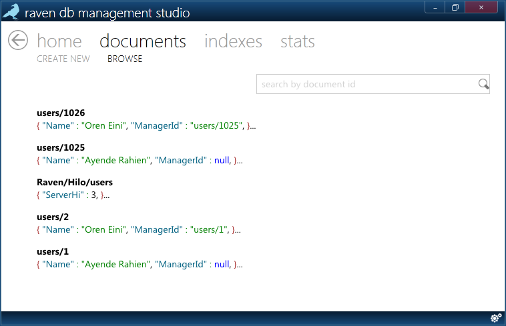Open document users/1025
This screenshot has width=506, height=326.
pos(61,147)
